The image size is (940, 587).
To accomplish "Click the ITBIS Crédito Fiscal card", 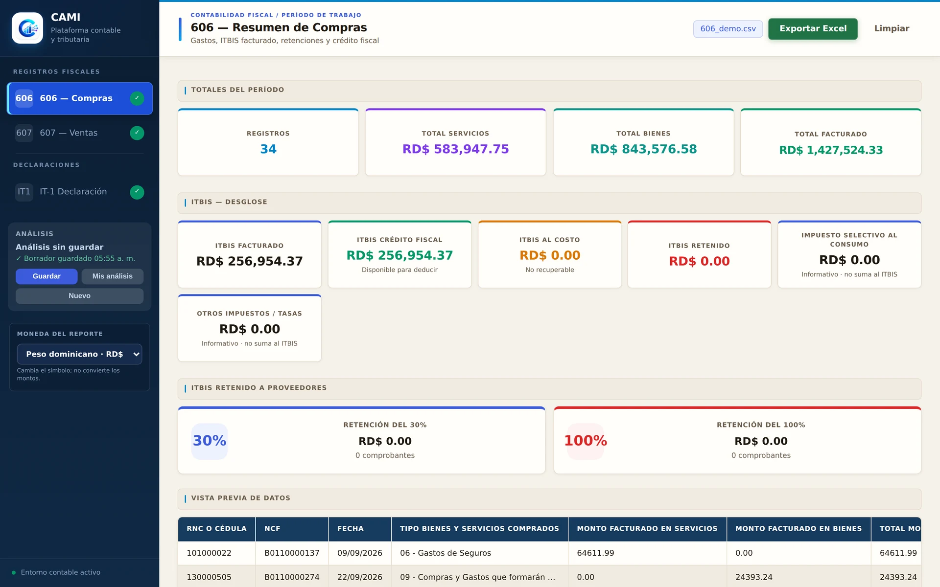I will pos(399,254).
